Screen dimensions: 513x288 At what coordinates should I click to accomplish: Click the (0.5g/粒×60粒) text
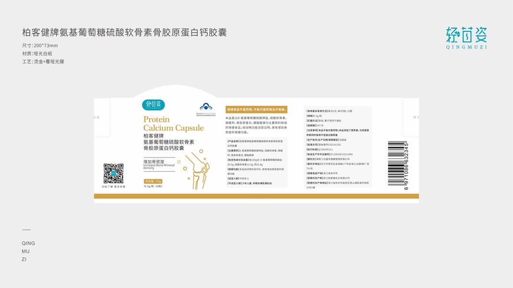point(153,186)
